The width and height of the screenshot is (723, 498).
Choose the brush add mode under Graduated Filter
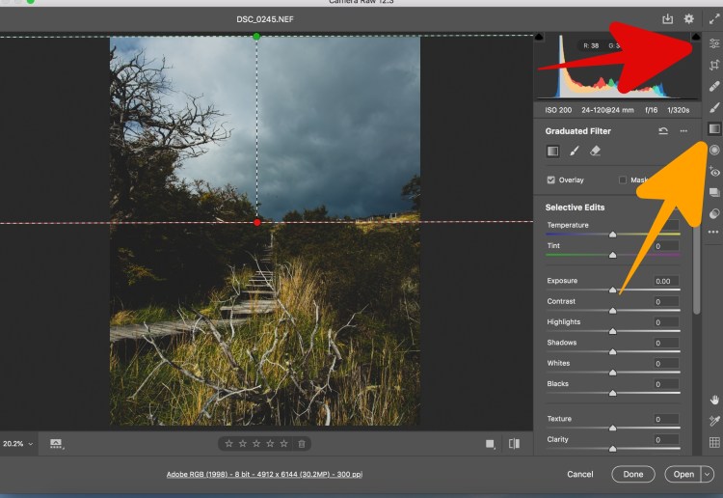click(x=575, y=151)
